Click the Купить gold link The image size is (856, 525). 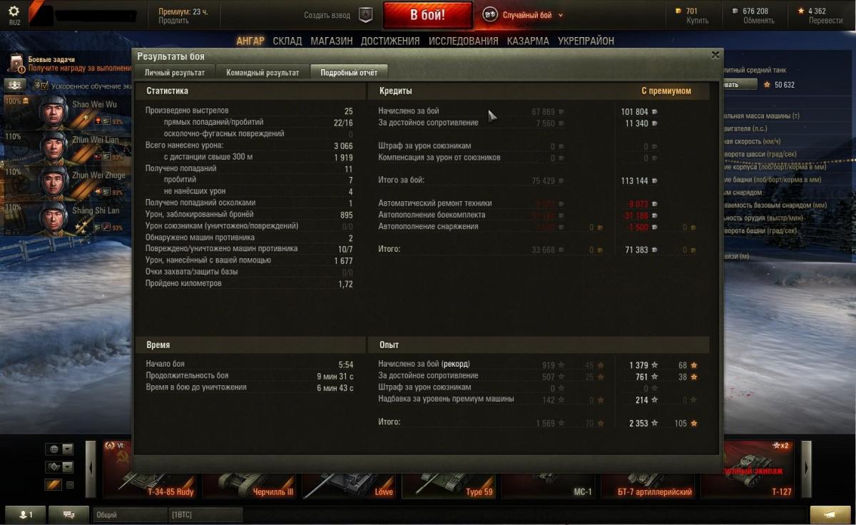[x=697, y=21]
